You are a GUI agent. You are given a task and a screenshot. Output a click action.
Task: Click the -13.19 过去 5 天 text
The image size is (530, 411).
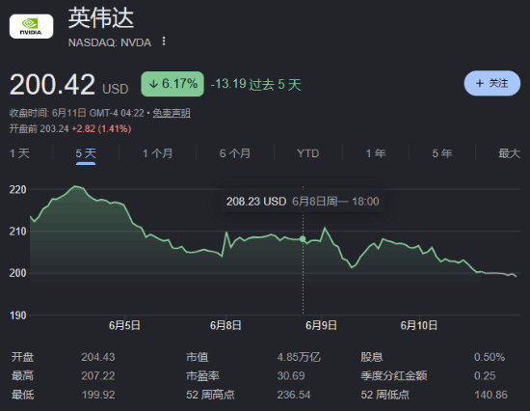(x=255, y=84)
